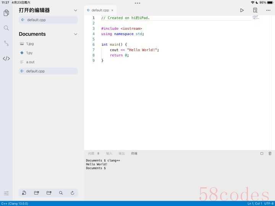Run the code with play button

(x=242, y=10)
